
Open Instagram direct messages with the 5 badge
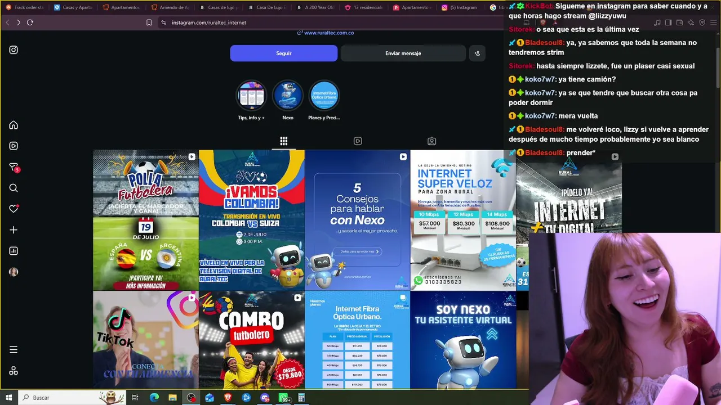[x=14, y=167]
